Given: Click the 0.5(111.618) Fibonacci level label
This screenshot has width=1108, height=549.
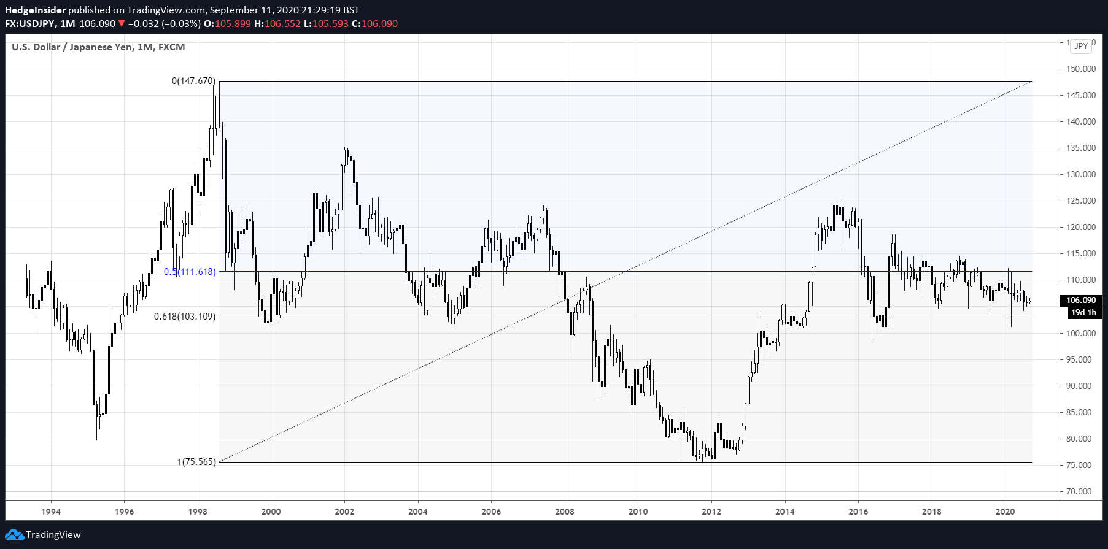Looking at the screenshot, I should click(190, 272).
